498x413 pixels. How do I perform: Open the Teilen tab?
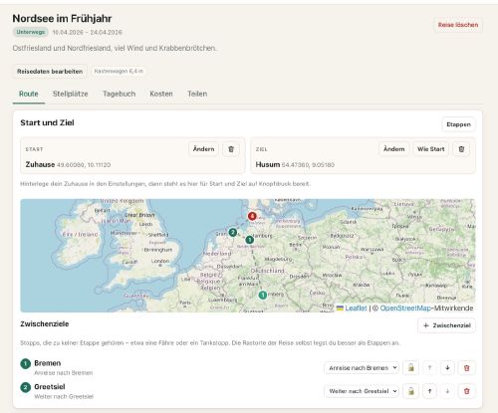coord(197,94)
